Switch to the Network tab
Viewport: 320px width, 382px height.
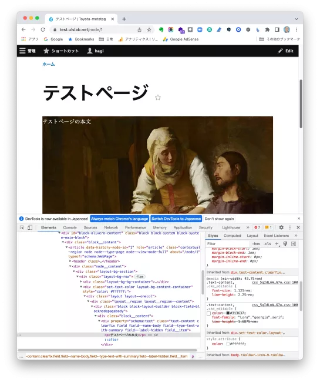[x=111, y=227]
